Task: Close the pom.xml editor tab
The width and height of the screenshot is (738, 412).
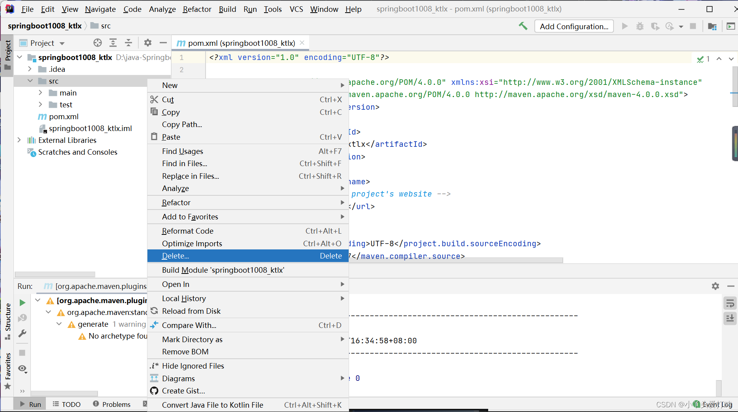Action: point(302,43)
